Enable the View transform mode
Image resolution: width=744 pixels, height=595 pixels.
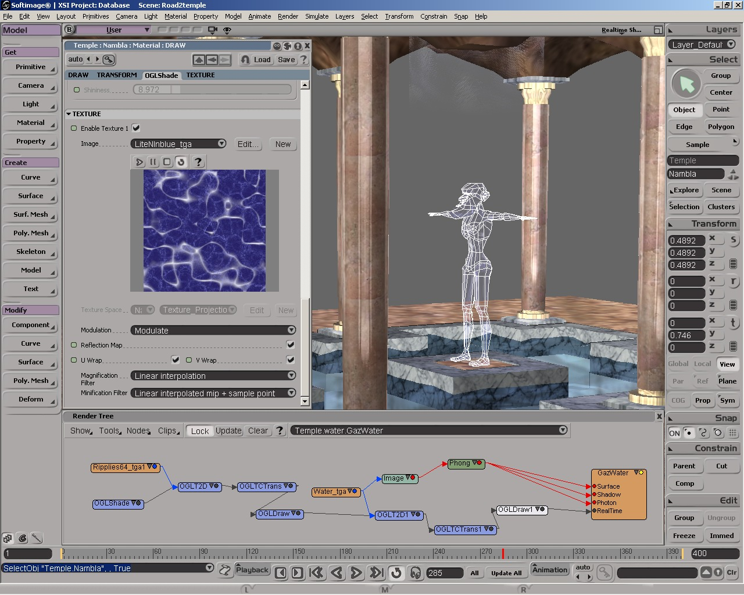[727, 364]
